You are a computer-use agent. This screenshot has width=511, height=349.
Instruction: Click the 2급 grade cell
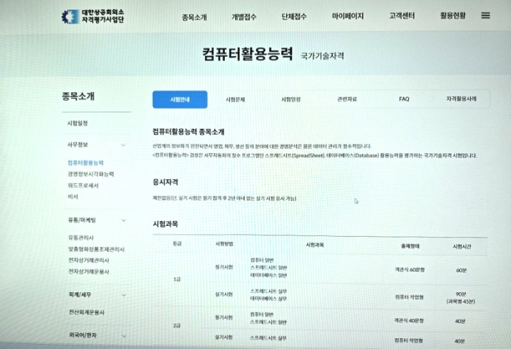pos(177,325)
